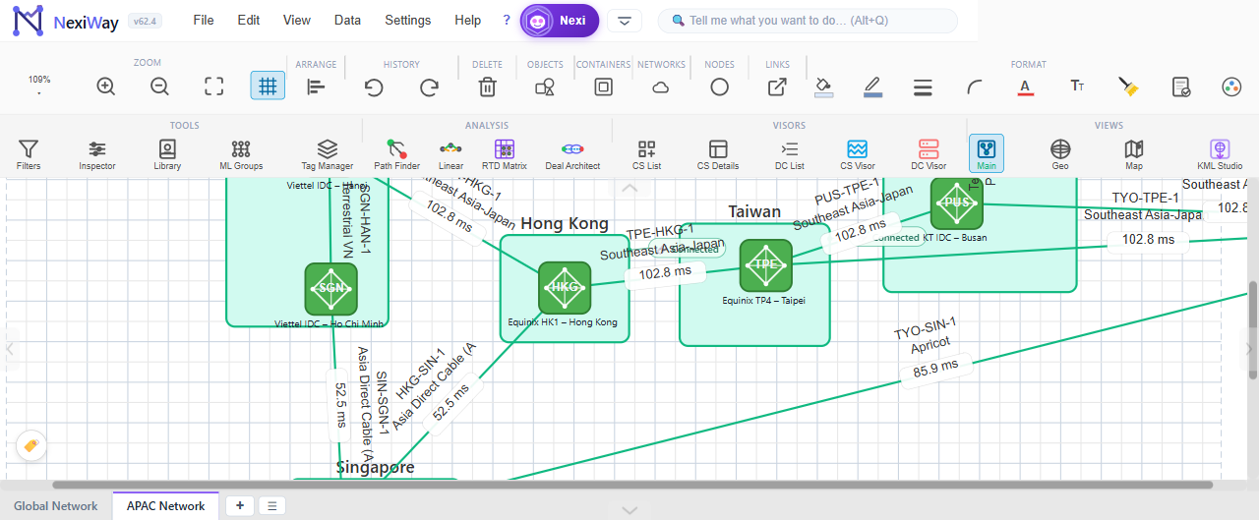Toggle the DC Visor

click(x=929, y=153)
